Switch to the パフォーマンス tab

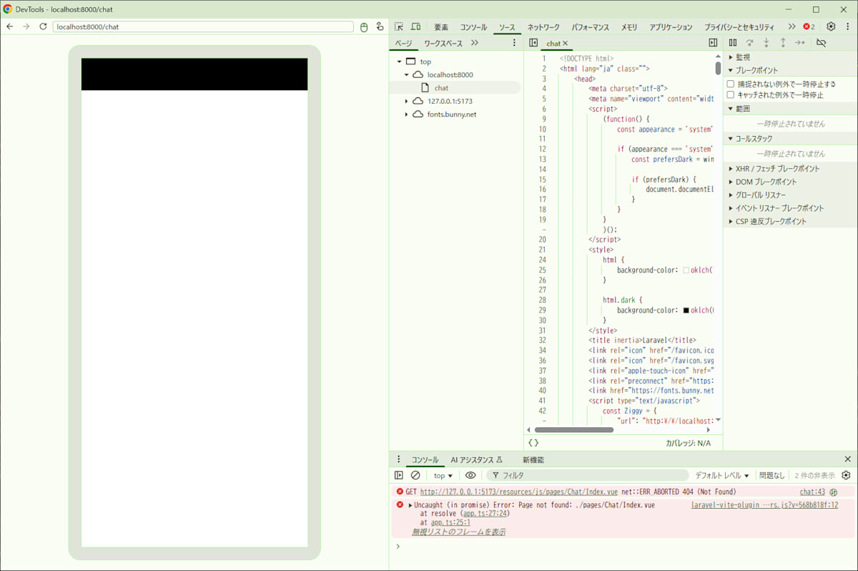click(x=591, y=27)
